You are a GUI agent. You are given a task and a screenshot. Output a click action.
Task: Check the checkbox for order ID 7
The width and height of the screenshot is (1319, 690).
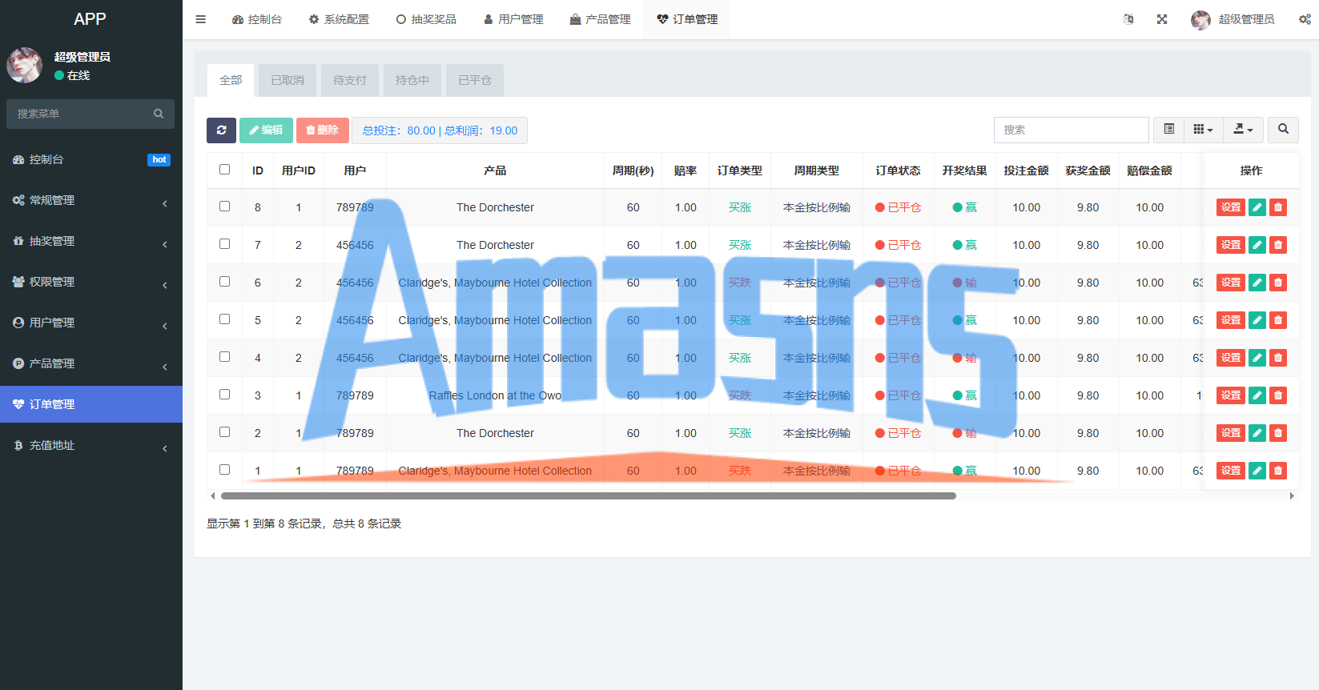click(224, 244)
